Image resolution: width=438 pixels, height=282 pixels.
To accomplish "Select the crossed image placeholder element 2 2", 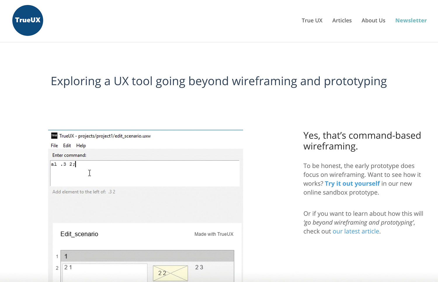I will [x=170, y=273].
